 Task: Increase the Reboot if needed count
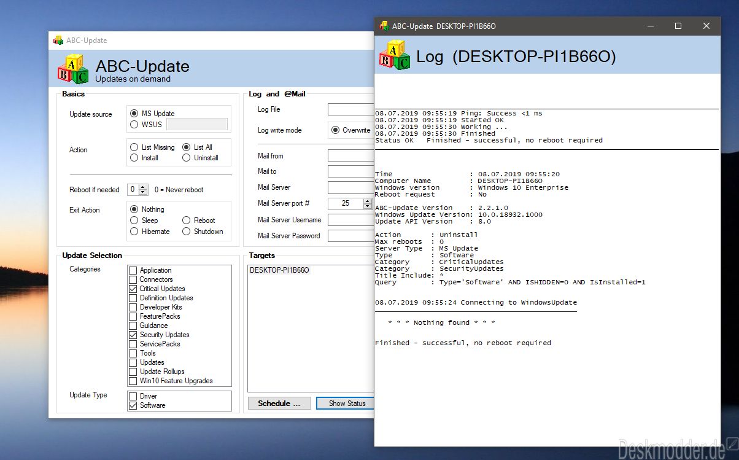coord(144,187)
